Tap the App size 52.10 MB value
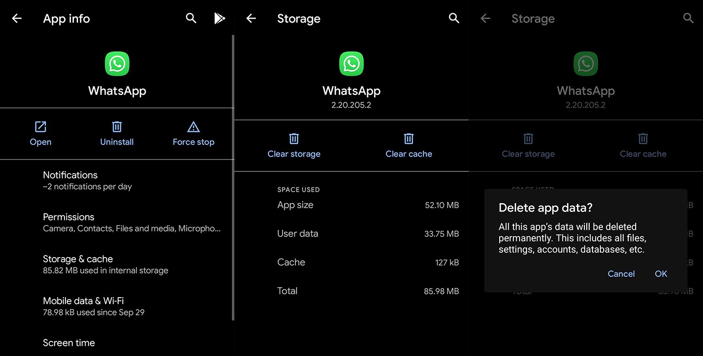Screen dimensions: 703x356 click(442, 205)
